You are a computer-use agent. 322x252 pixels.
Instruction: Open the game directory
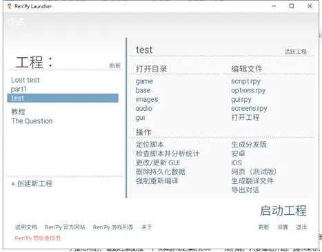144,81
